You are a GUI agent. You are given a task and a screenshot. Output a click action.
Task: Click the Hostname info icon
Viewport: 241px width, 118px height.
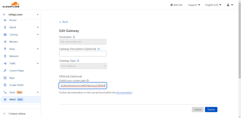tap(74, 37)
